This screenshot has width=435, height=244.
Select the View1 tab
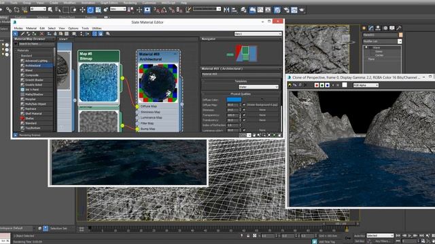coord(63,39)
